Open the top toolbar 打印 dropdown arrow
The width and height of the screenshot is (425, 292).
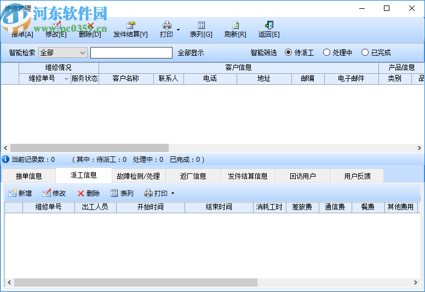[178, 30]
